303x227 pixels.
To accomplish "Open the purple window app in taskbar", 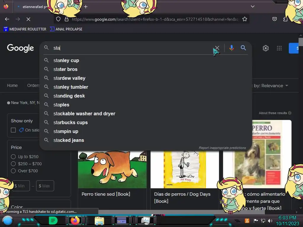I will pos(122,220).
